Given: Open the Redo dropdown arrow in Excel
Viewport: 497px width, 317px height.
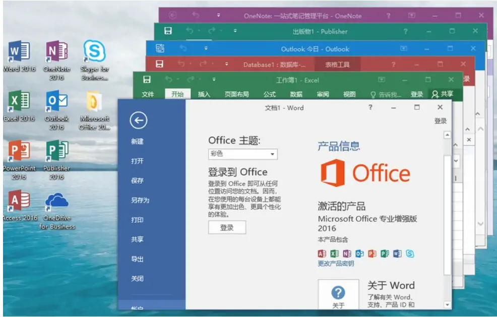Looking at the screenshot, I should coord(200,80).
